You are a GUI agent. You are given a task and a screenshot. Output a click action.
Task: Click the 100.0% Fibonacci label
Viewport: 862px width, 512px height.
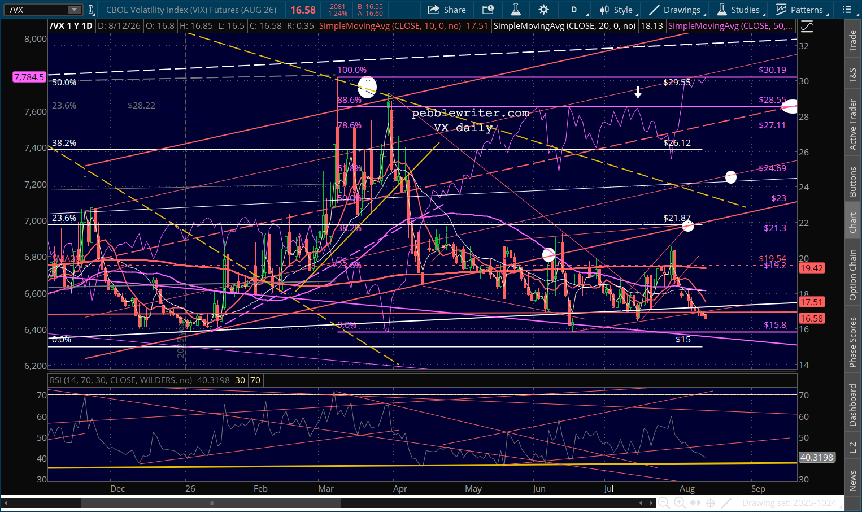click(x=352, y=70)
